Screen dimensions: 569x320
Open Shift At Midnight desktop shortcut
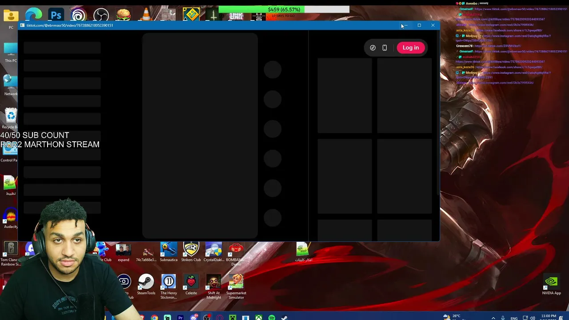point(214,287)
